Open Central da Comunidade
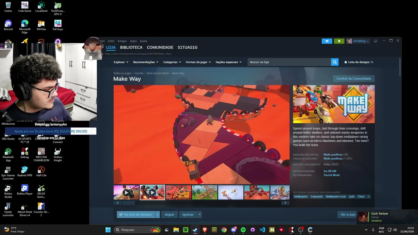Viewport: 418px width, 235px height. point(354,79)
